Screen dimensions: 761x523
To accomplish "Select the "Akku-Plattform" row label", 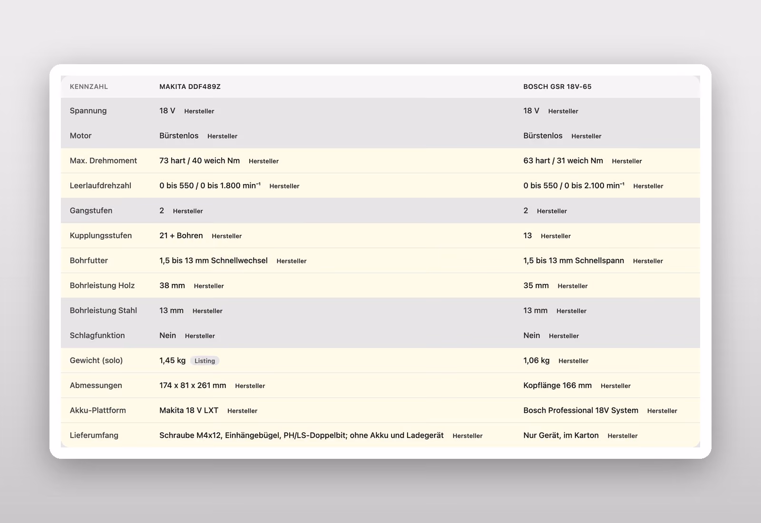I will coord(98,410).
